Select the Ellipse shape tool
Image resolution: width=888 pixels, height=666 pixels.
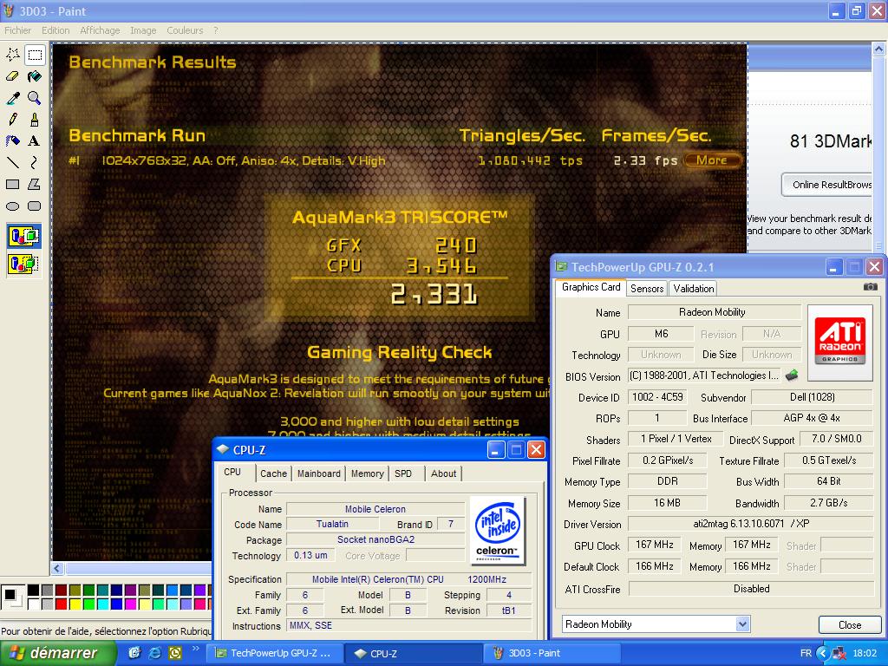(12, 206)
